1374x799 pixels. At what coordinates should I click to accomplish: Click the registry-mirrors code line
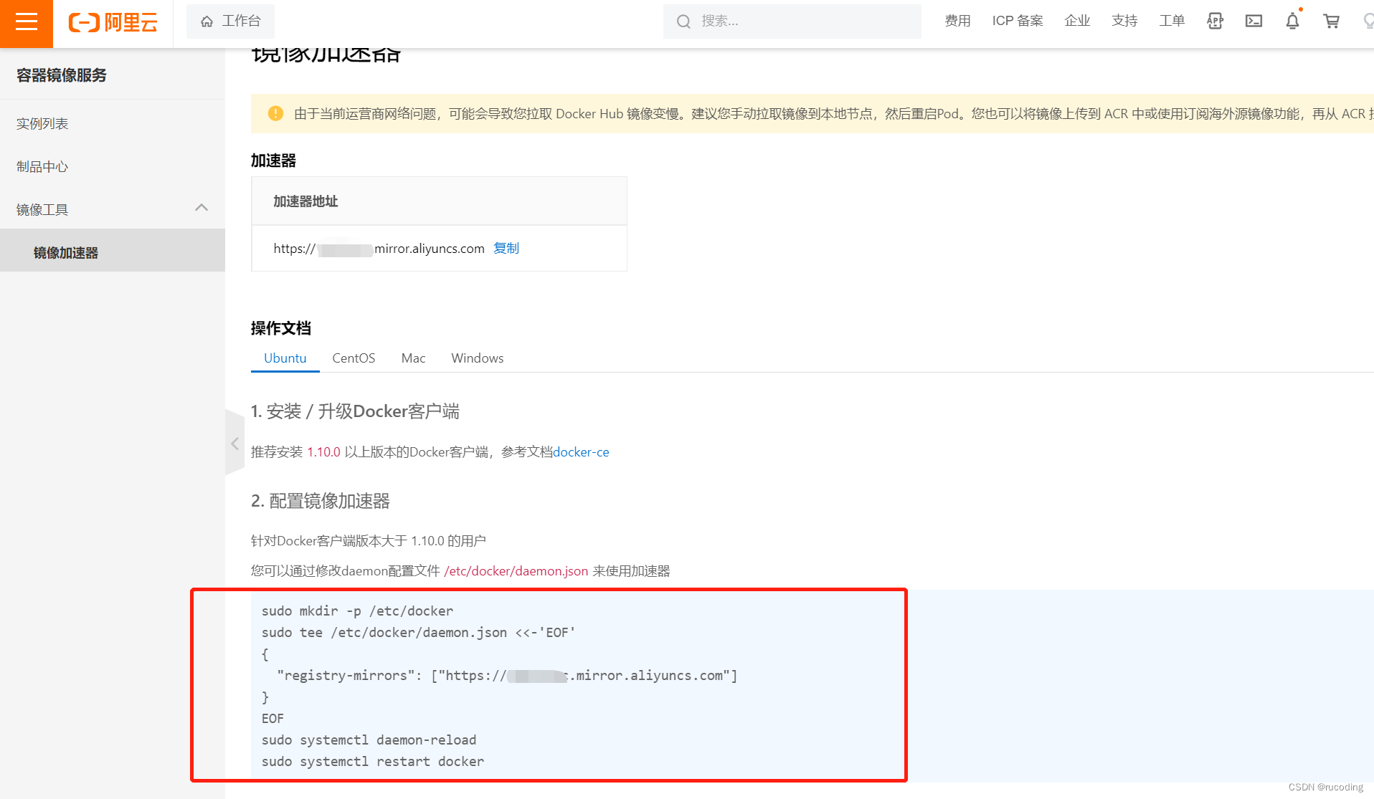tap(507, 675)
